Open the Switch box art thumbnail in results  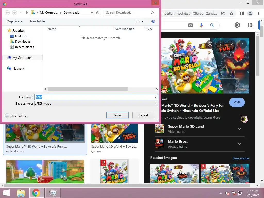pyautogui.click(x=114, y=171)
